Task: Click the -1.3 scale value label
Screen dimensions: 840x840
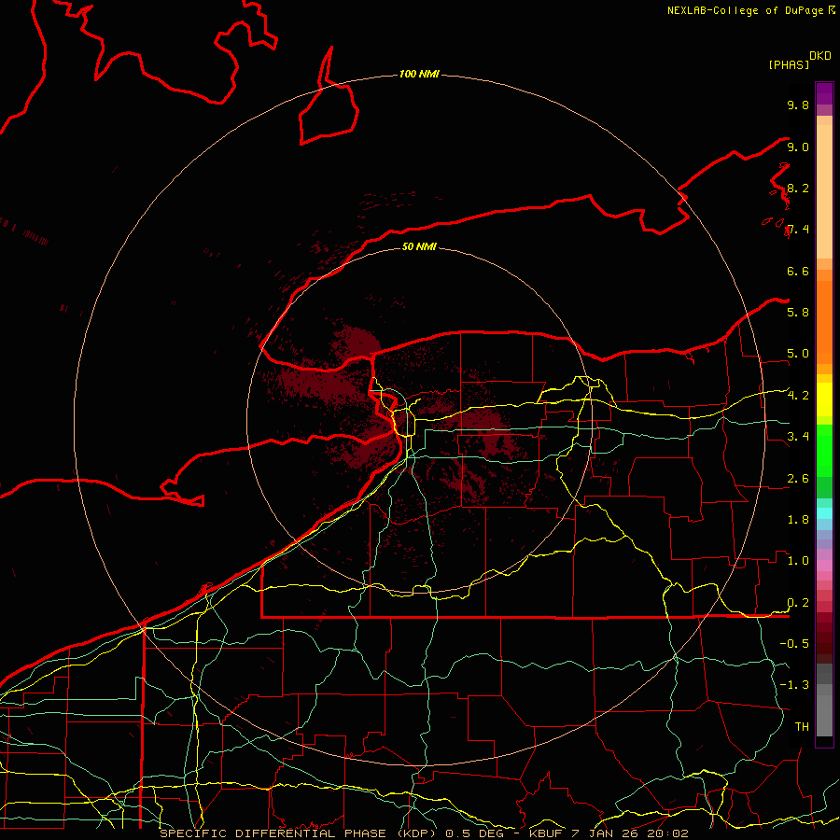Action: (x=794, y=685)
